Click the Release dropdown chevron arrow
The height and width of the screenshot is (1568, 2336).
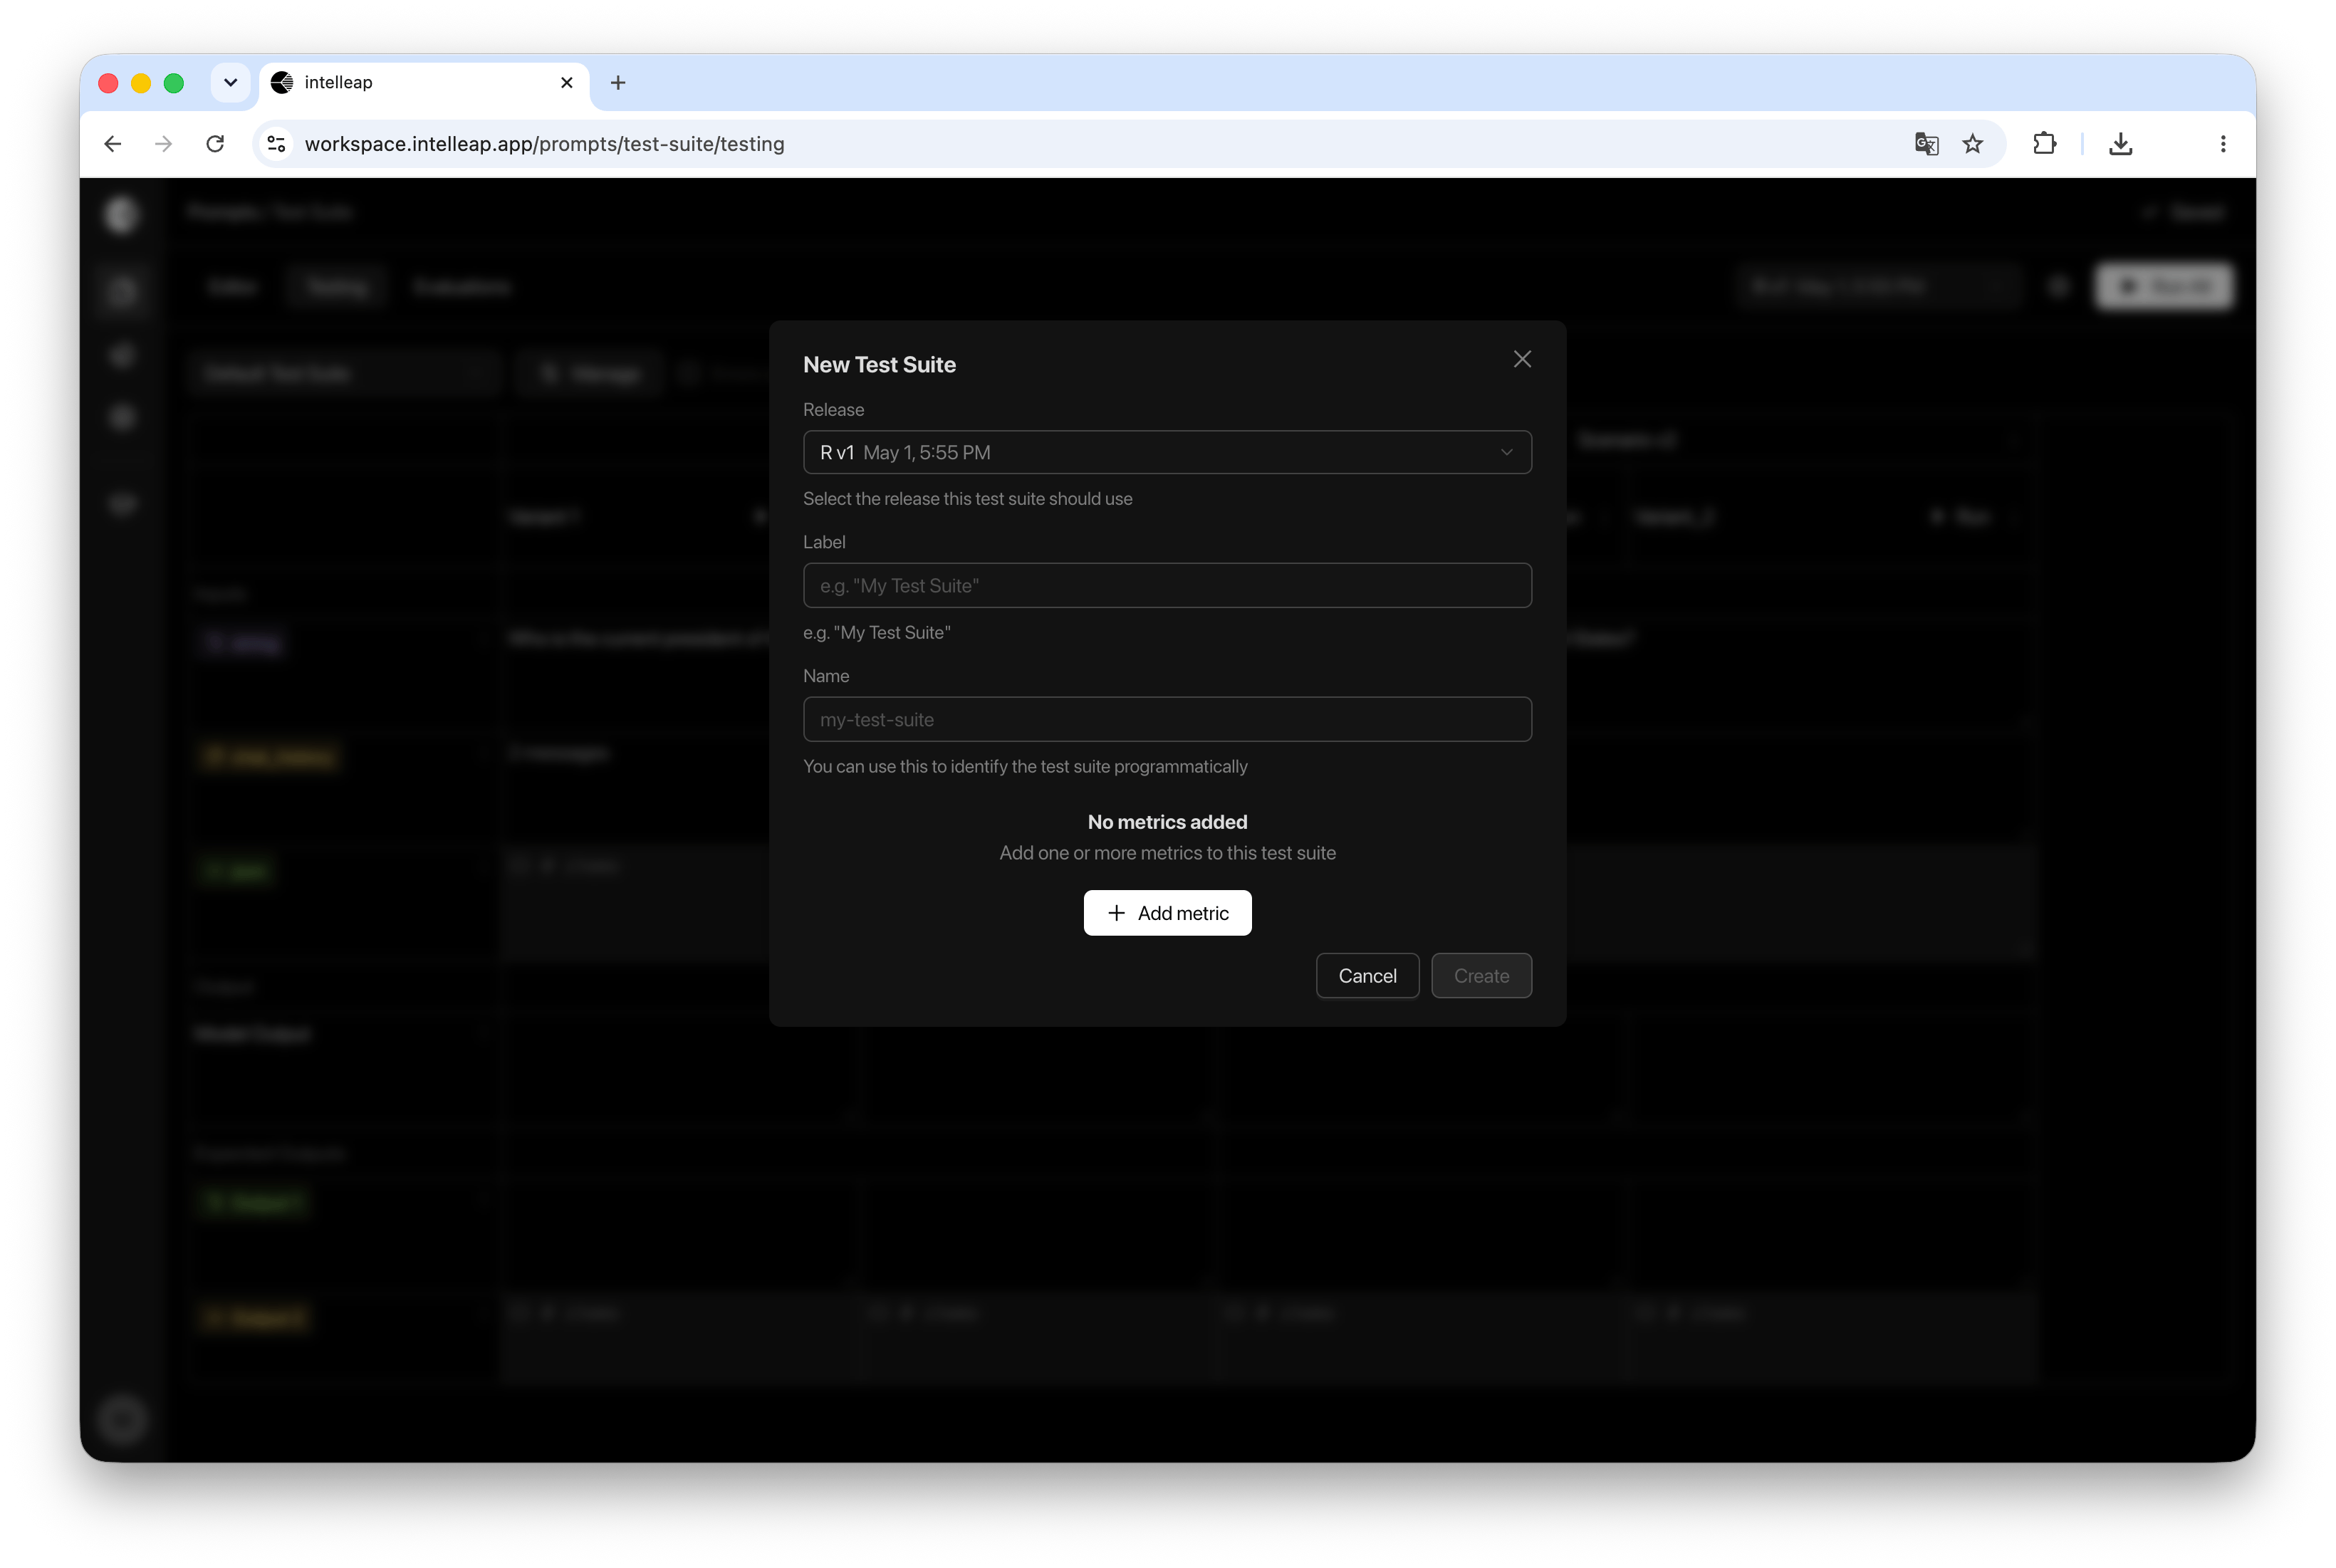[1506, 452]
